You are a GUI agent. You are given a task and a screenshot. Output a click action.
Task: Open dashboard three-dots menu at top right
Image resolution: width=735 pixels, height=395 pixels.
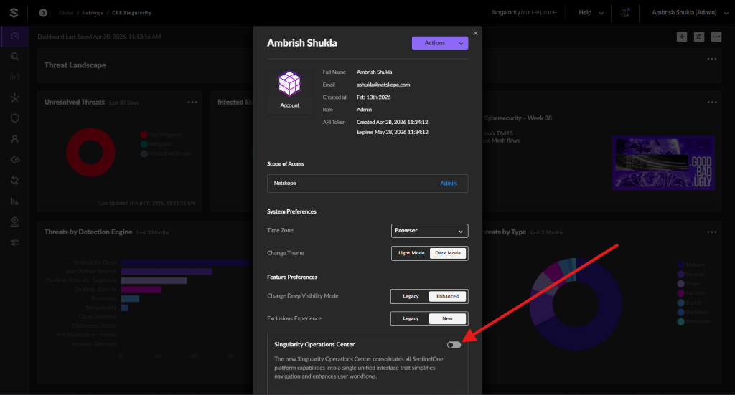click(716, 37)
